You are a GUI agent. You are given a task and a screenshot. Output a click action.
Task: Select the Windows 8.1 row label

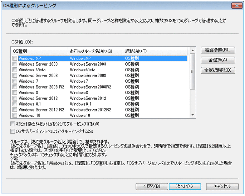pyautogui.click(x=30, y=104)
